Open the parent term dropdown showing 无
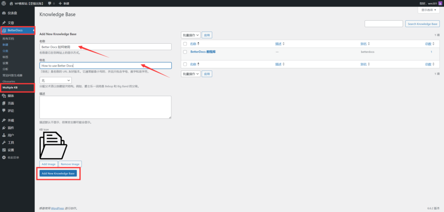This screenshot has width=444, height=212. pos(55,80)
